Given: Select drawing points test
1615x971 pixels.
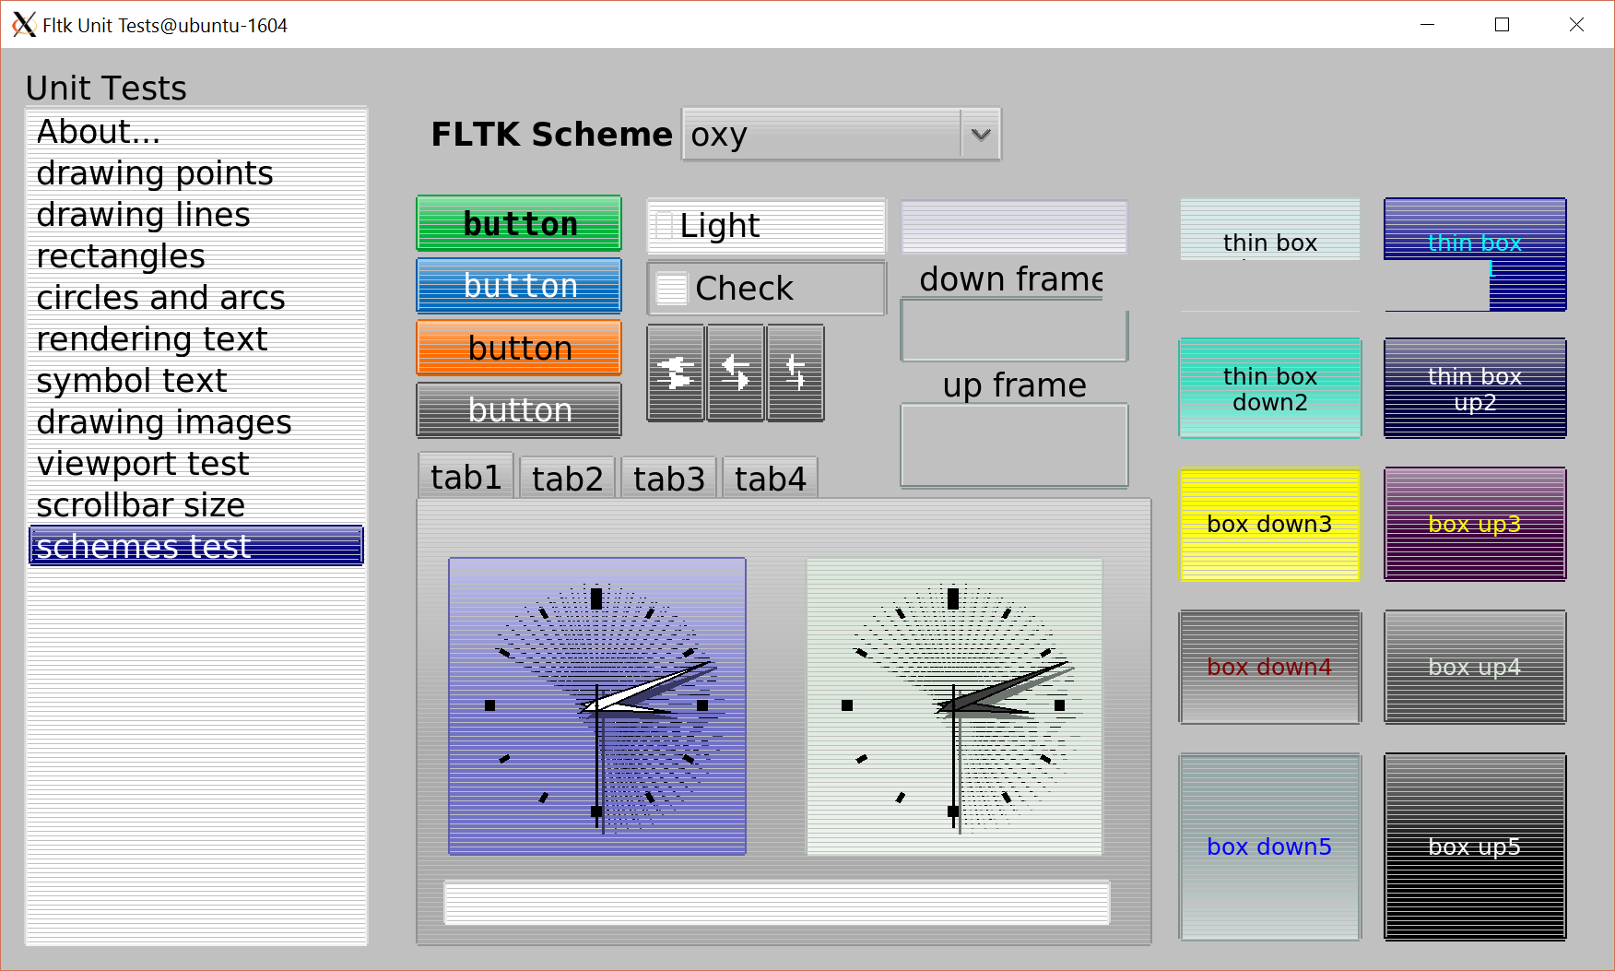Looking at the screenshot, I should coord(196,173).
